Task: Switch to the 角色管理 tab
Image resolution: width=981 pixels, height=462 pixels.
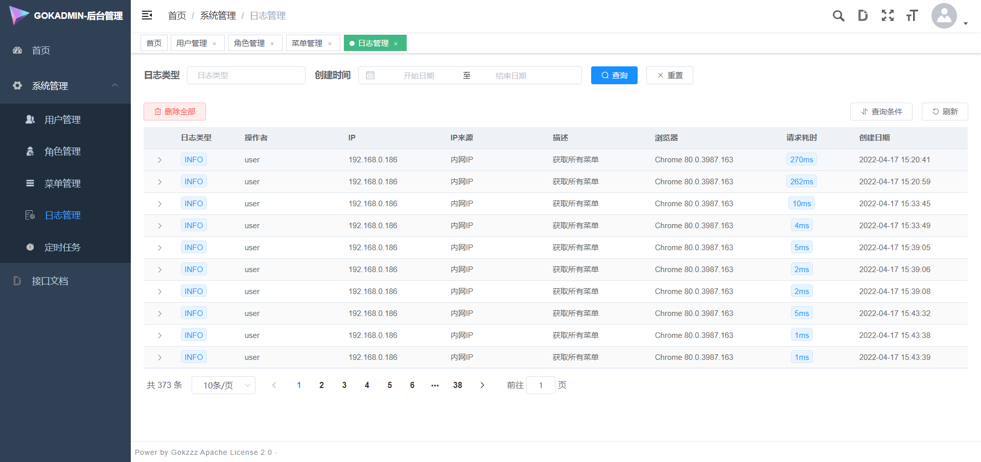Action: pyautogui.click(x=249, y=43)
